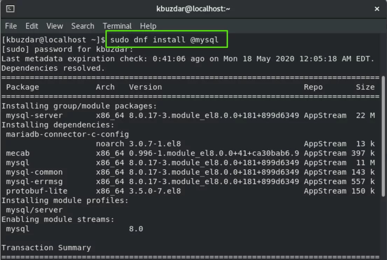Click the noarch architecture value
Screen dimensions: 387x260
(x=110, y=143)
